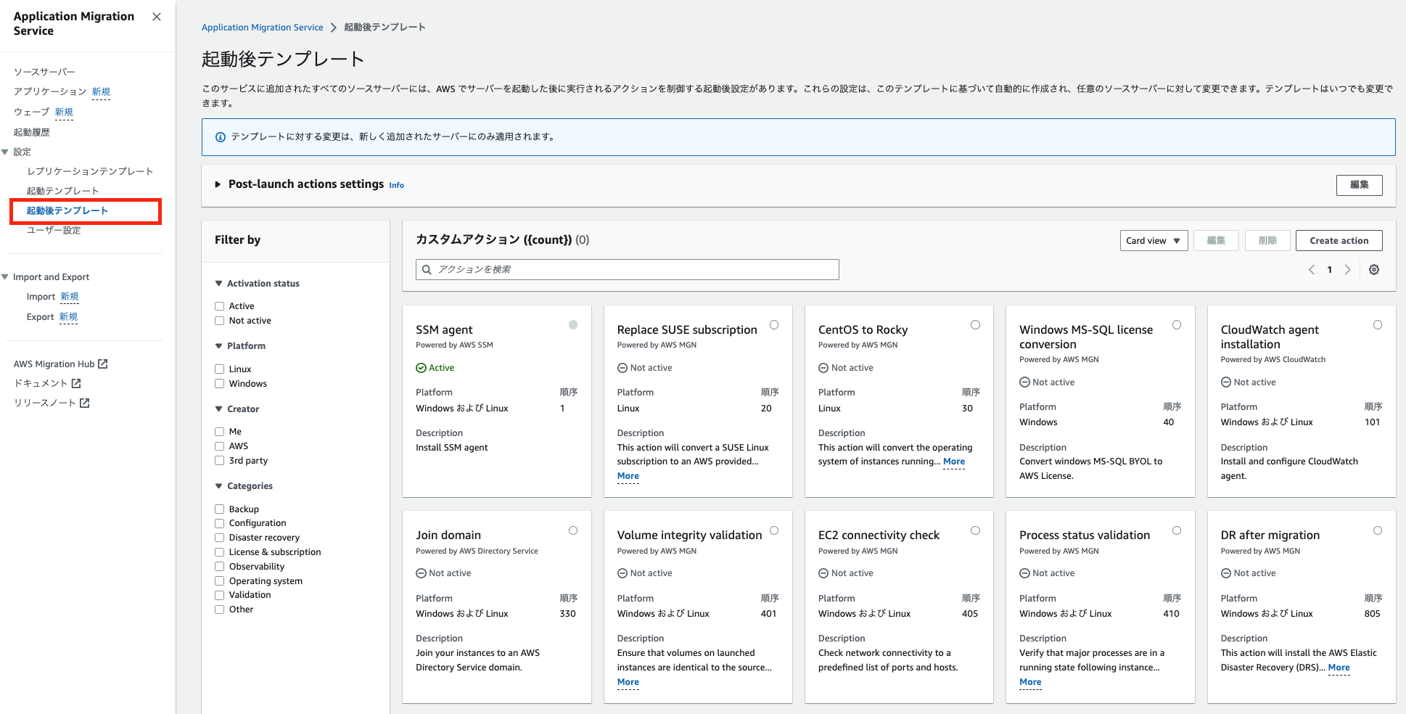Check the Windows platform filter

[220, 383]
